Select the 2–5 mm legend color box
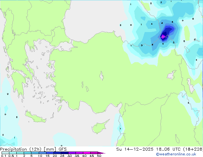Viewport: 203px width, 157px height. click(x=28, y=153)
